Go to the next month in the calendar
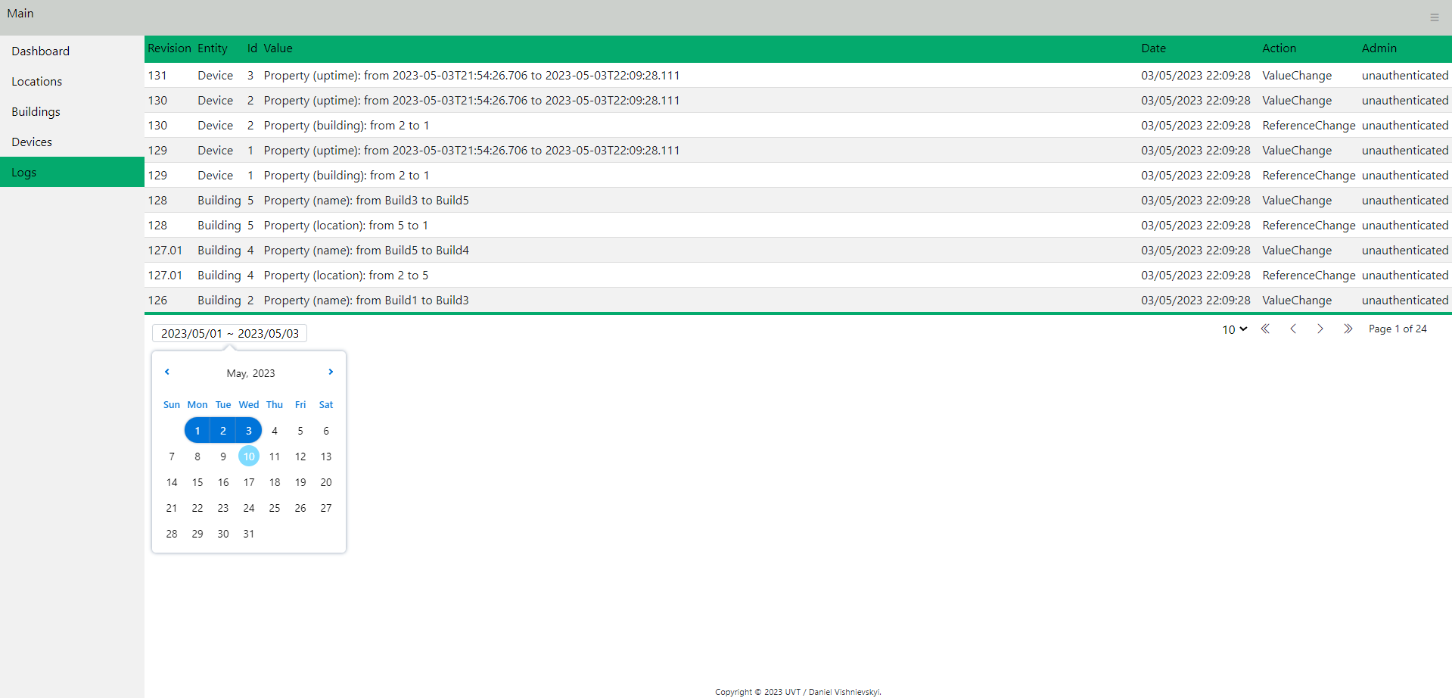This screenshot has width=1452, height=698. pos(330,372)
